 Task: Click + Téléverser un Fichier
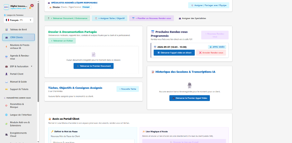[62, 41]
